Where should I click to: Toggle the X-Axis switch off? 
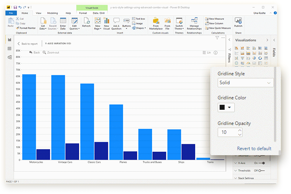point(262,163)
